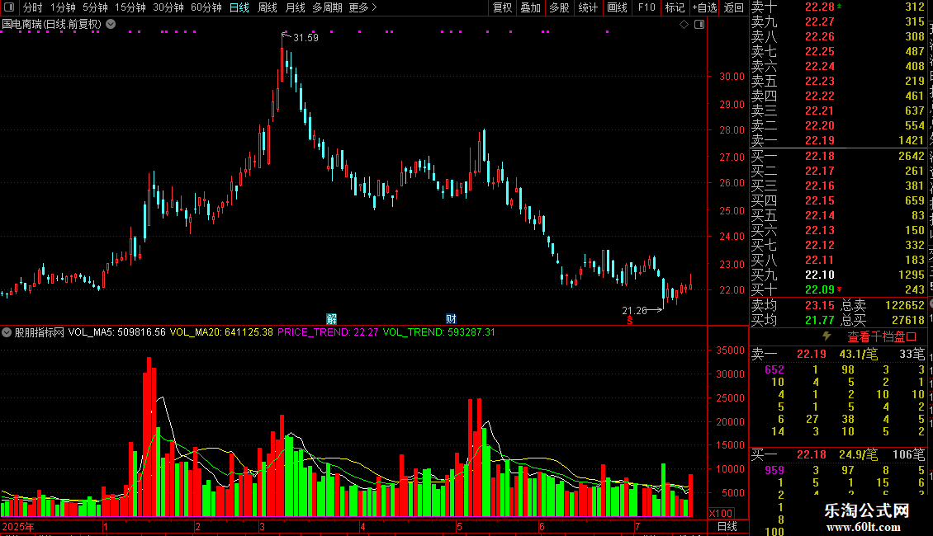Switch to 月线 monthly chart

point(295,7)
